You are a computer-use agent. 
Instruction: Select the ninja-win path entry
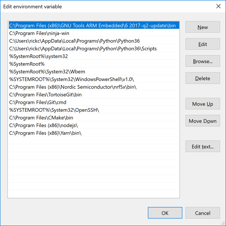pyautogui.click(x=94, y=33)
